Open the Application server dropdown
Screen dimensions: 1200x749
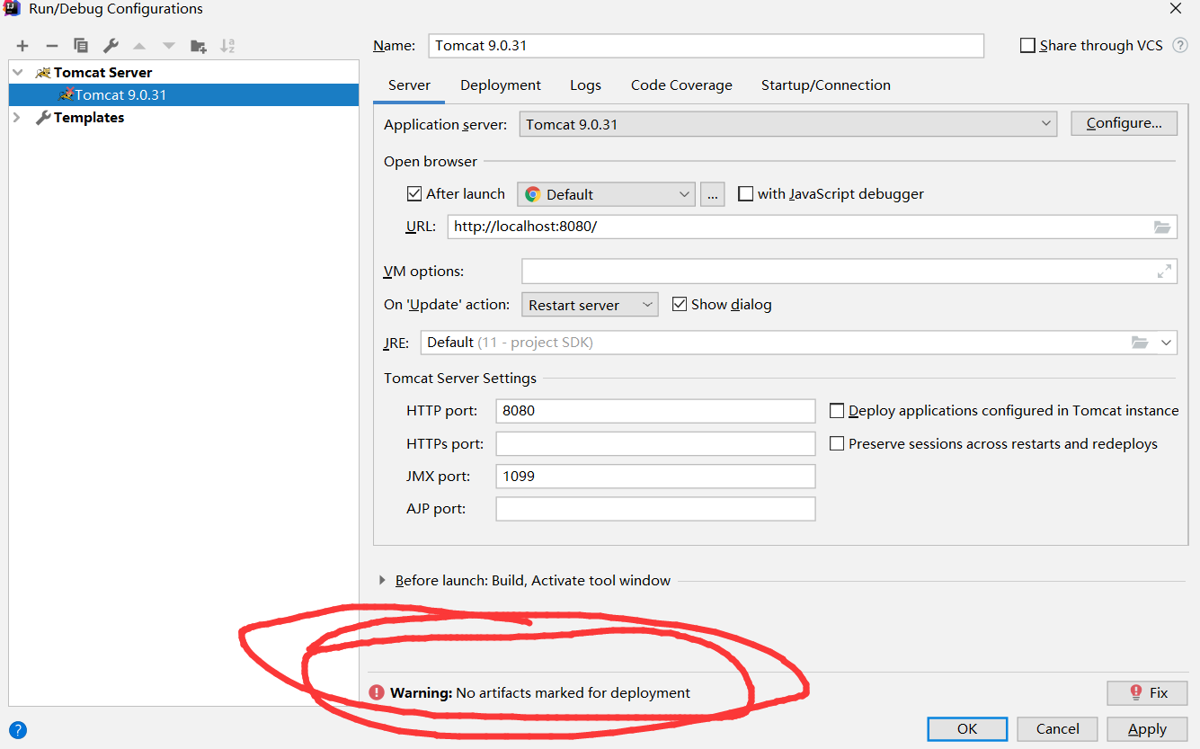coord(1045,123)
